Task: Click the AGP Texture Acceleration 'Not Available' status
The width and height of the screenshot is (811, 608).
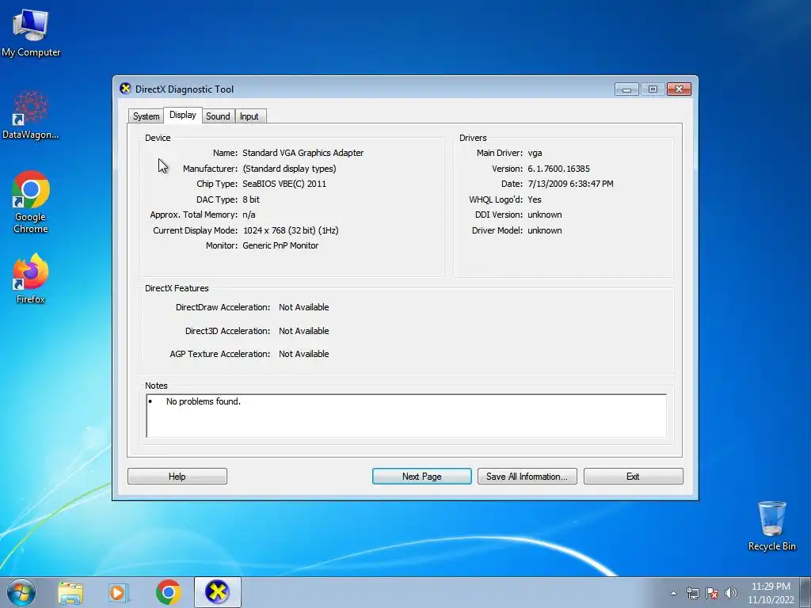Action: (303, 354)
